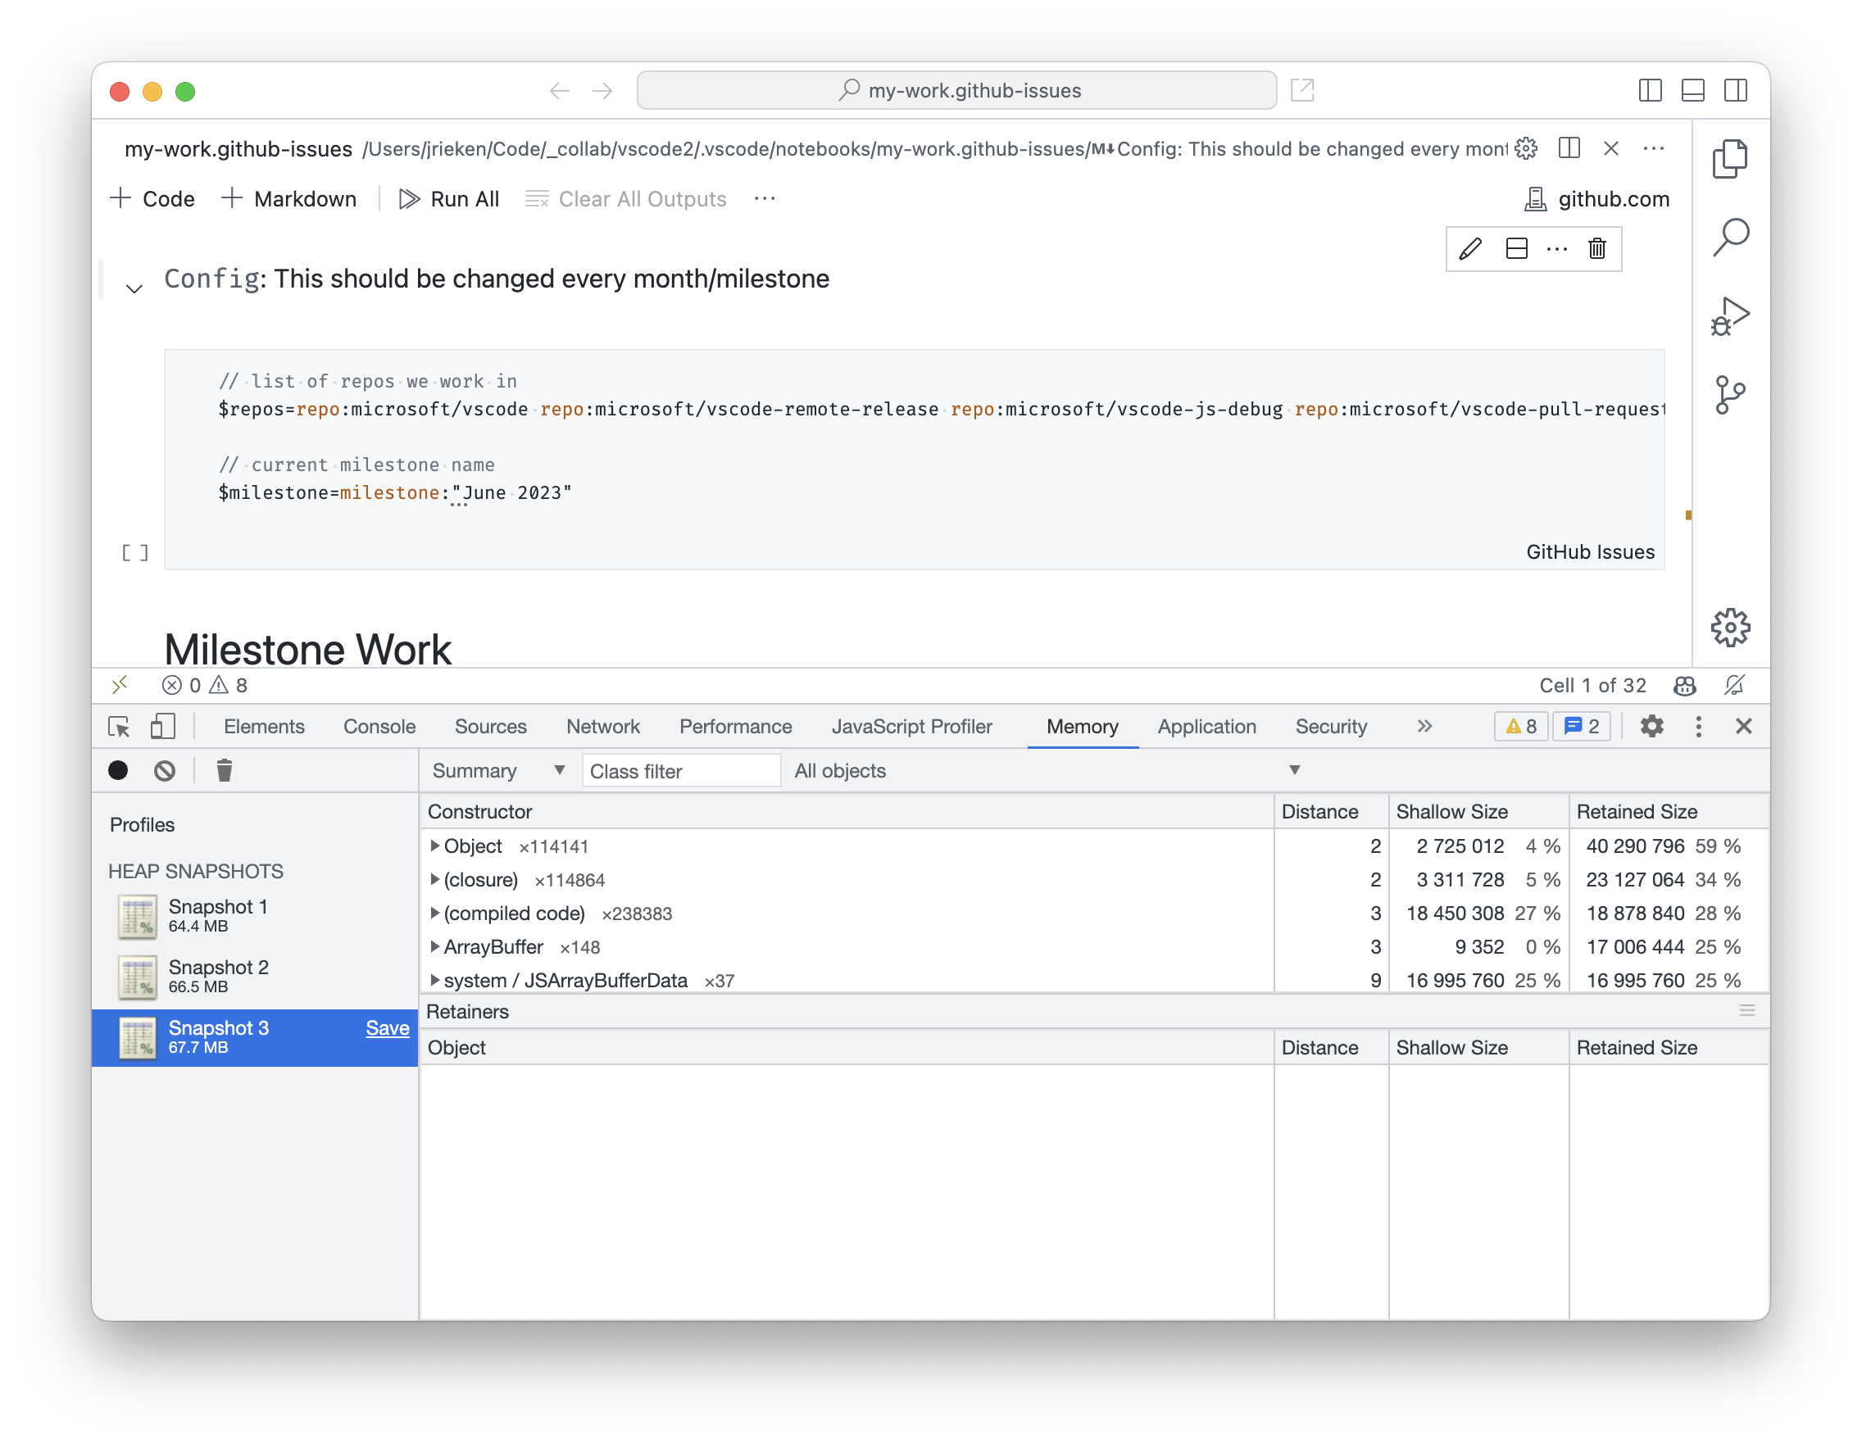Click the command center search box
The image size is (1862, 1442).
(956, 90)
